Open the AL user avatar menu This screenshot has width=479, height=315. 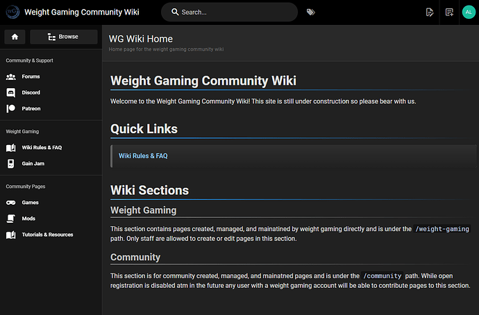(469, 12)
